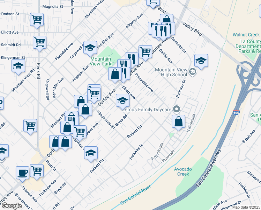Click the school marker above Mountain View Park
Screen dimensions: 261x210
(90, 48)
